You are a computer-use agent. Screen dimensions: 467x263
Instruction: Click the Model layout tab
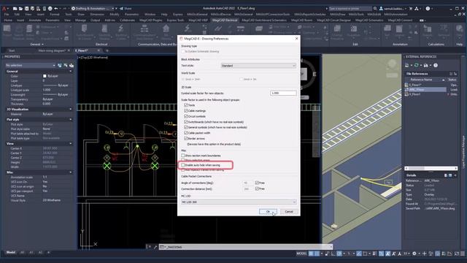[x=11, y=252]
